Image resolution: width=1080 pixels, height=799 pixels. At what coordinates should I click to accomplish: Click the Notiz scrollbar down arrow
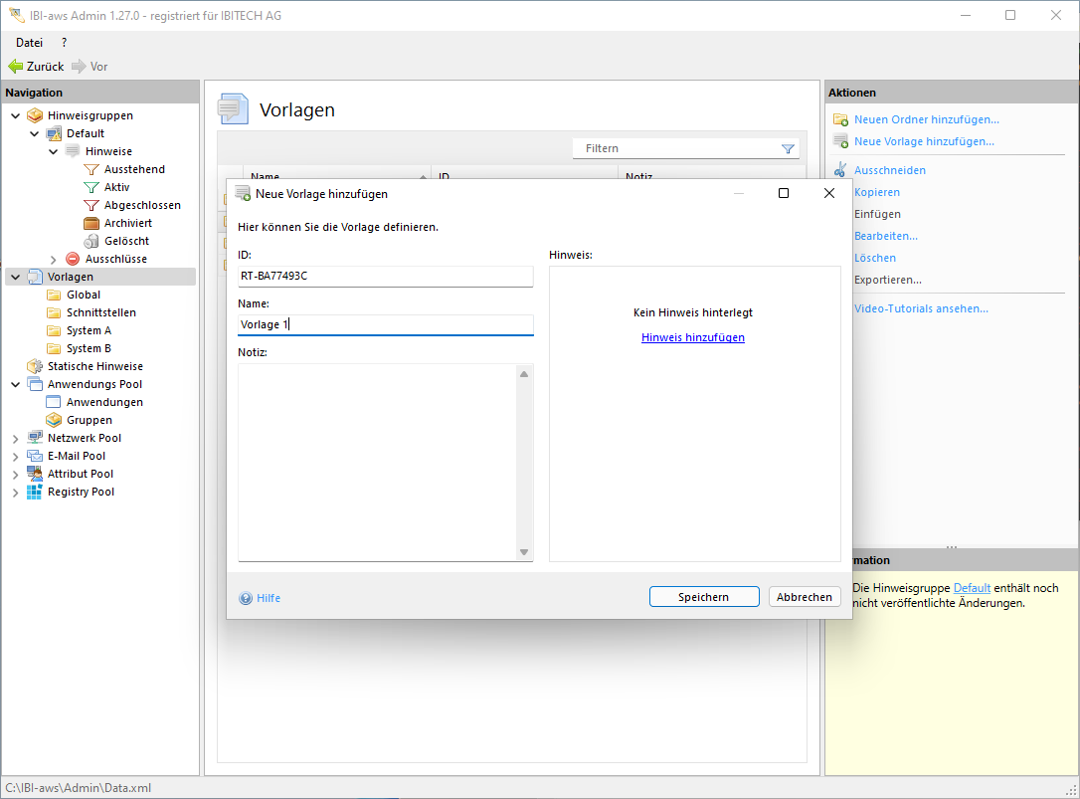pos(524,552)
